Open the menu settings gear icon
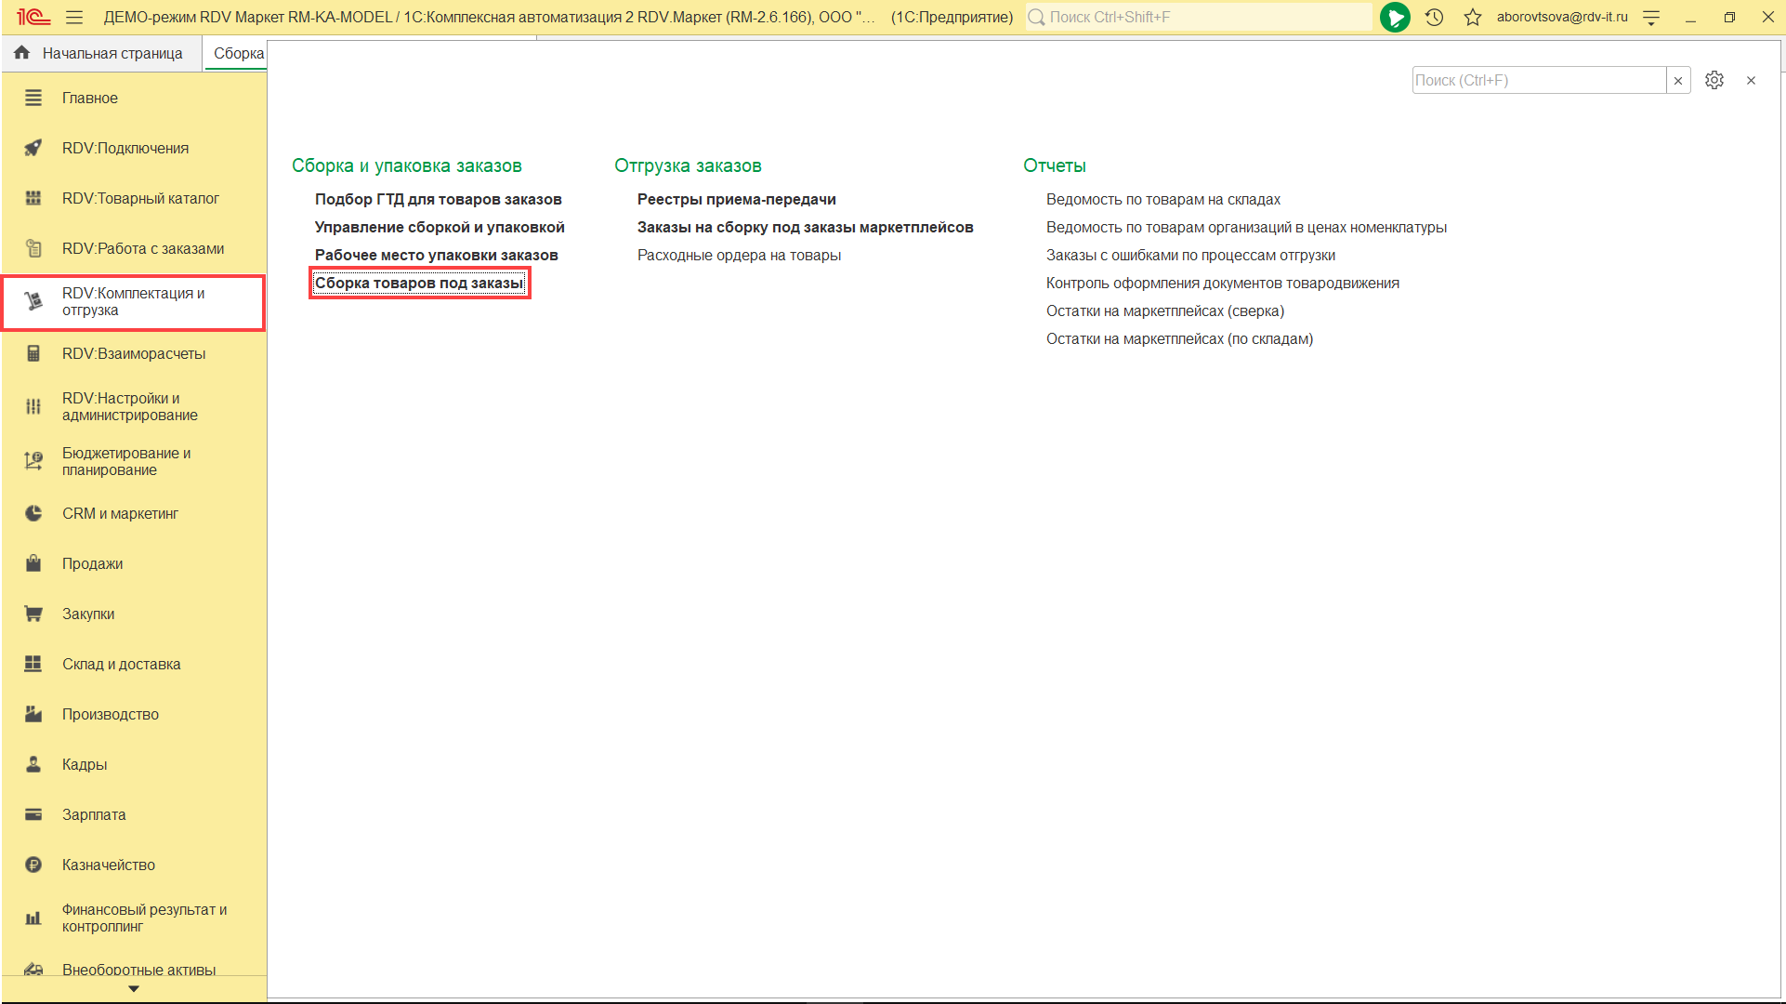The image size is (1786, 1004). 1714,81
